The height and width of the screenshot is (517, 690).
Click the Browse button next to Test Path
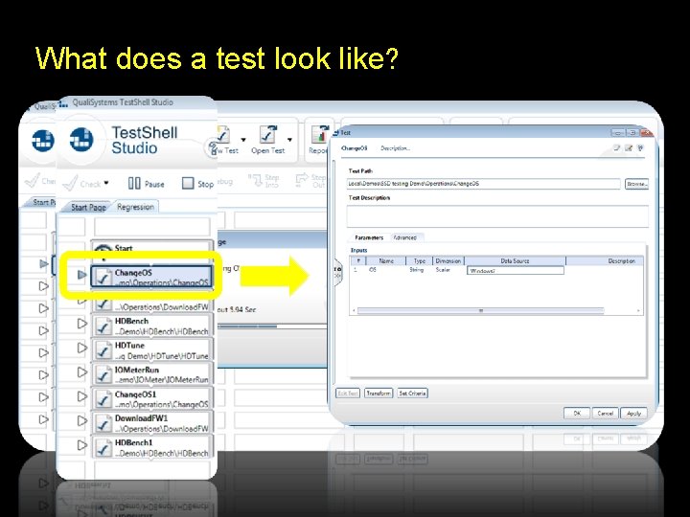pyautogui.click(x=636, y=184)
